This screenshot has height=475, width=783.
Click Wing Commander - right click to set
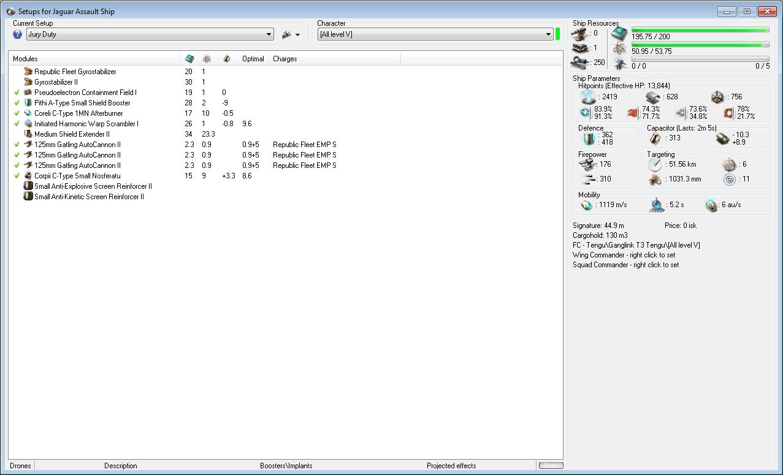tap(624, 255)
